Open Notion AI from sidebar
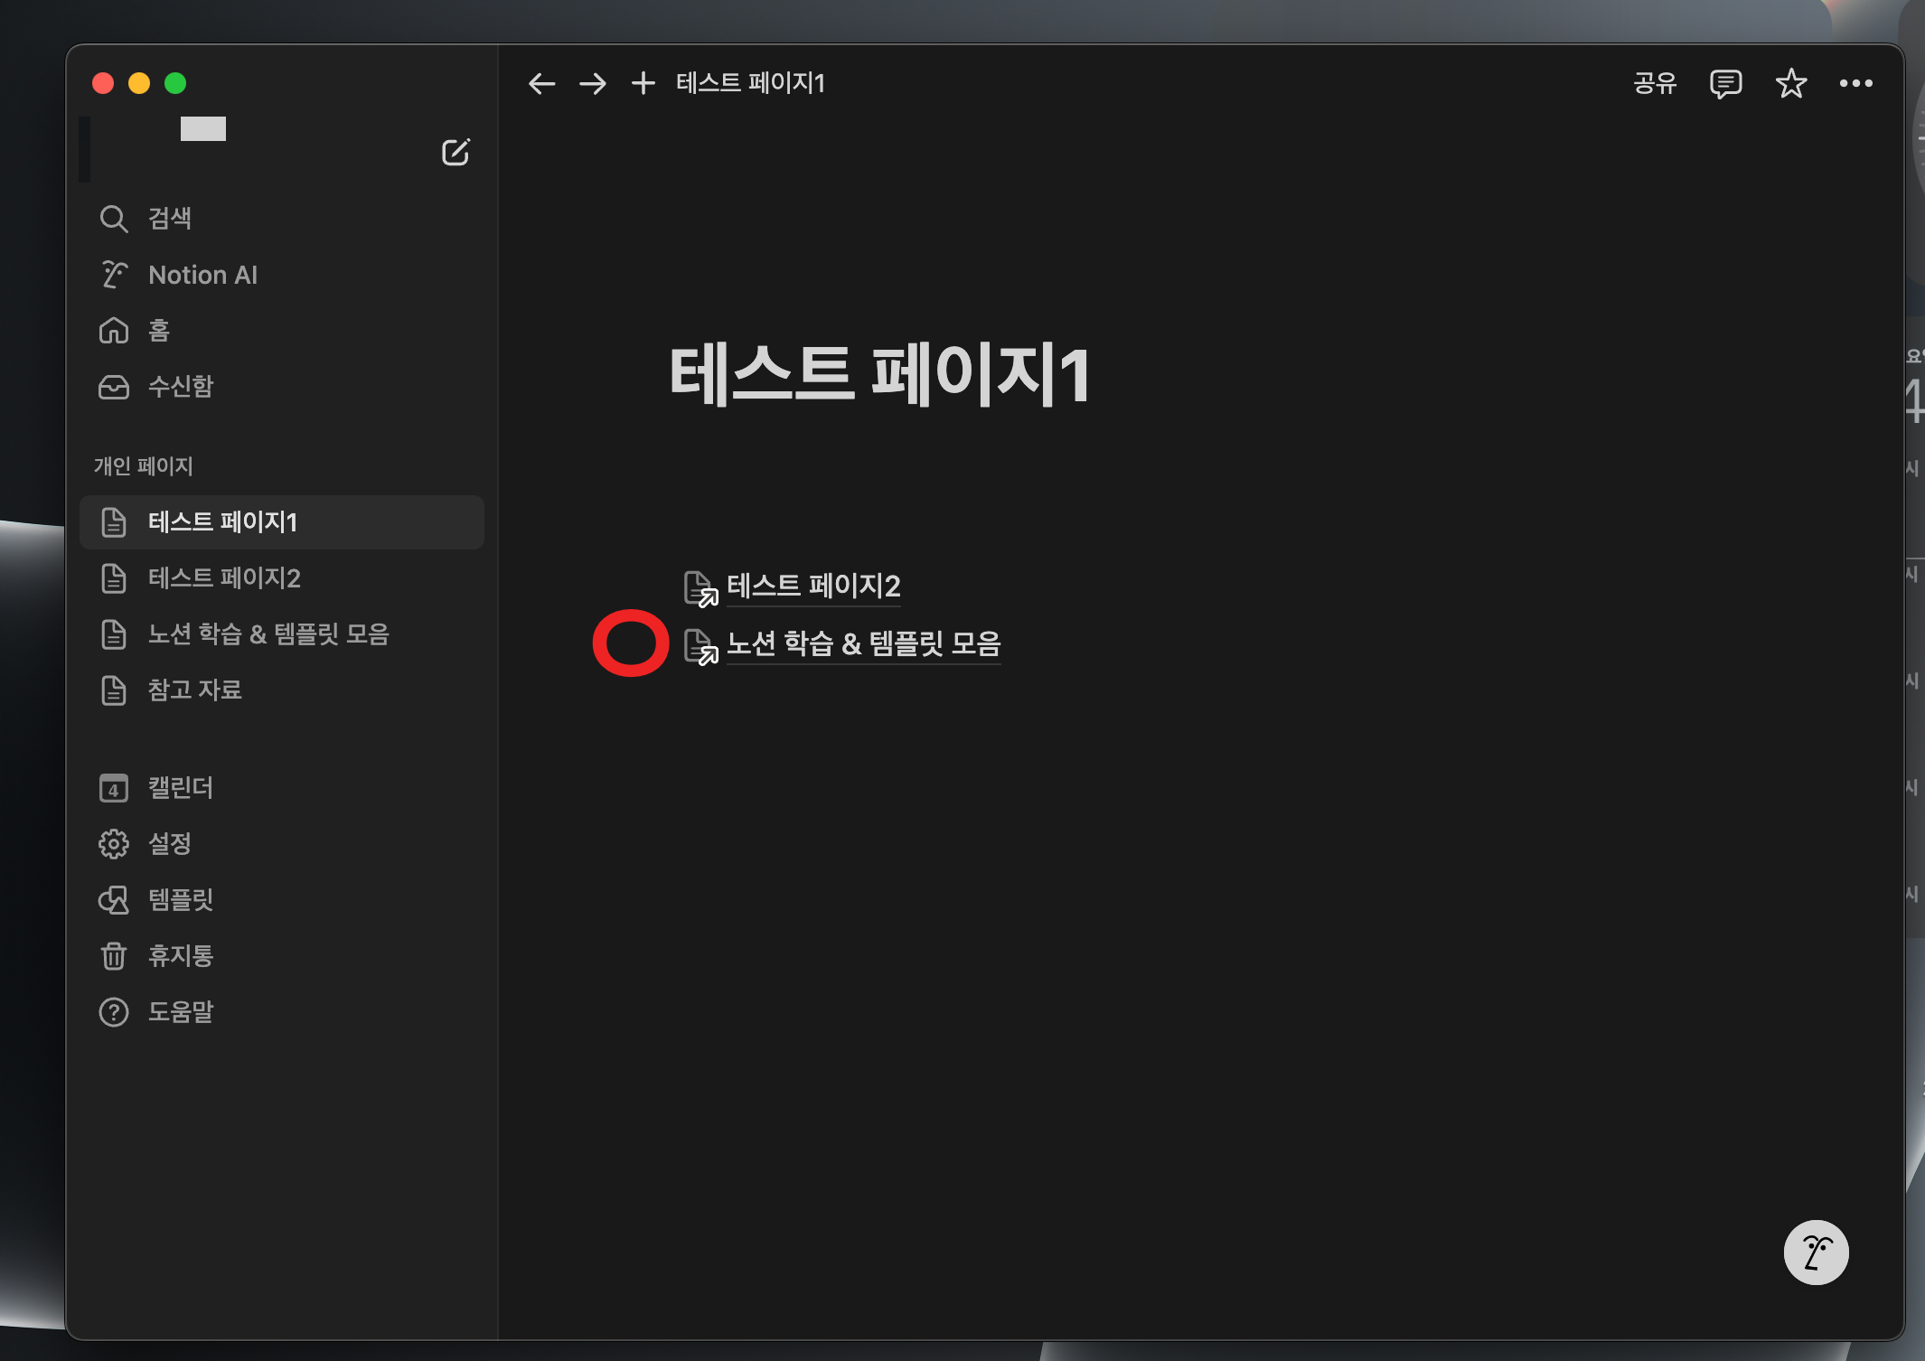Viewport: 1925px width, 1361px height. pos(202,275)
